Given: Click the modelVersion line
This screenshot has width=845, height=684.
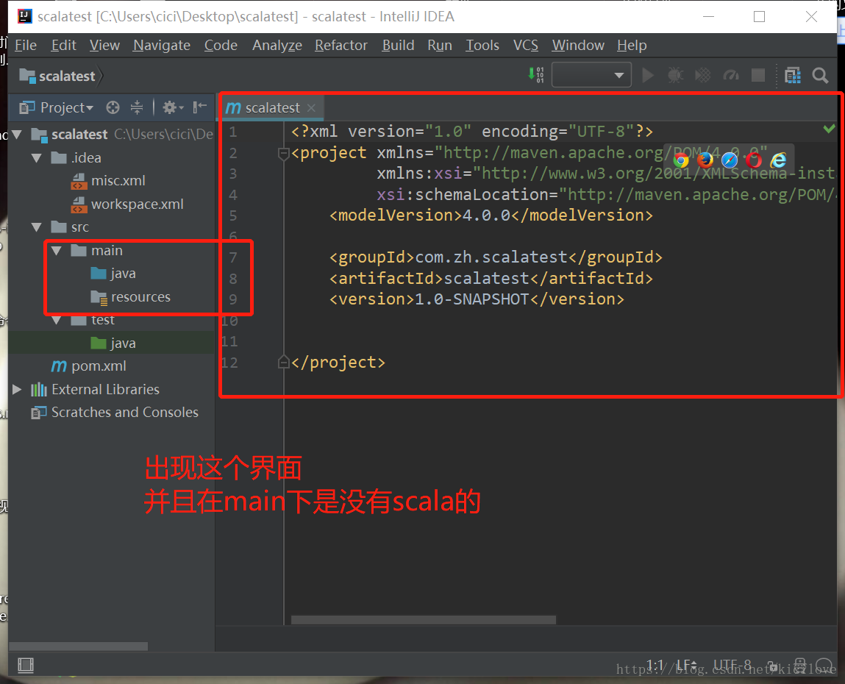Looking at the screenshot, I should (491, 215).
